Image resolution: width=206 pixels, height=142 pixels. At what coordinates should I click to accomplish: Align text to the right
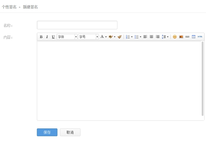pyautogui.click(x=157, y=37)
